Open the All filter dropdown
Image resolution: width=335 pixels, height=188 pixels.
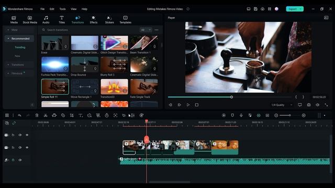coord(146,30)
